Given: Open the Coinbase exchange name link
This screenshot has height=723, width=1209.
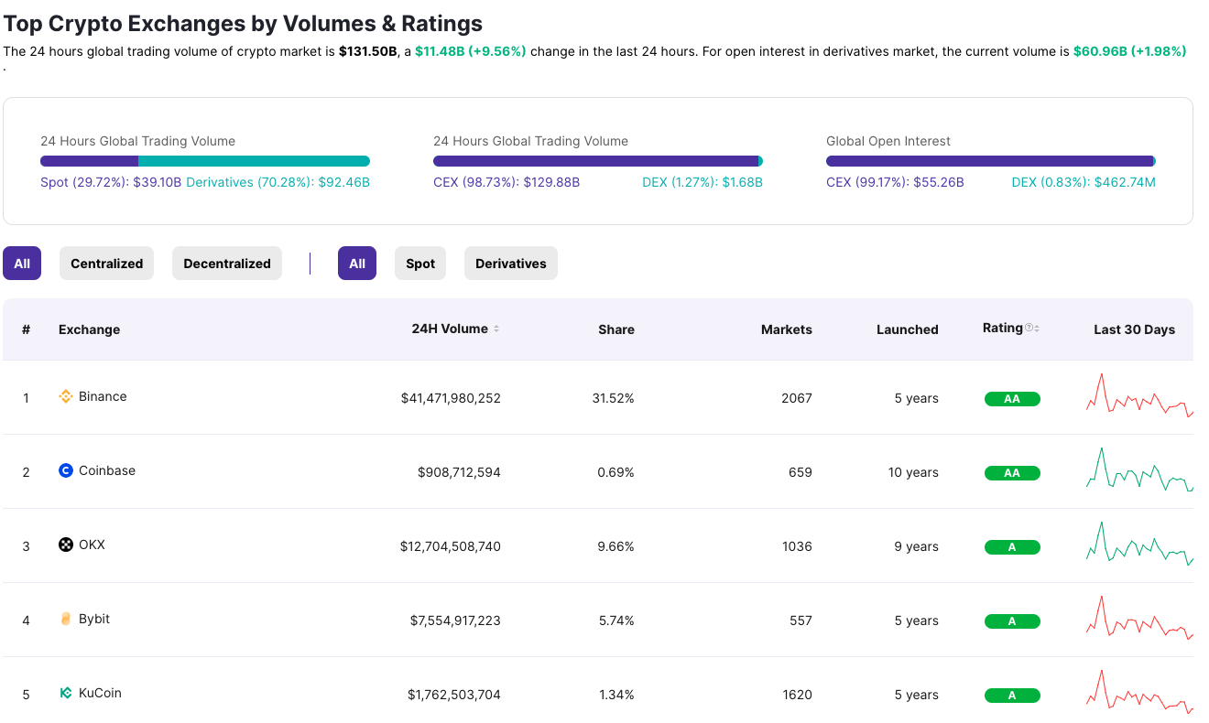Looking at the screenshot, I should [x=104, y=470].
